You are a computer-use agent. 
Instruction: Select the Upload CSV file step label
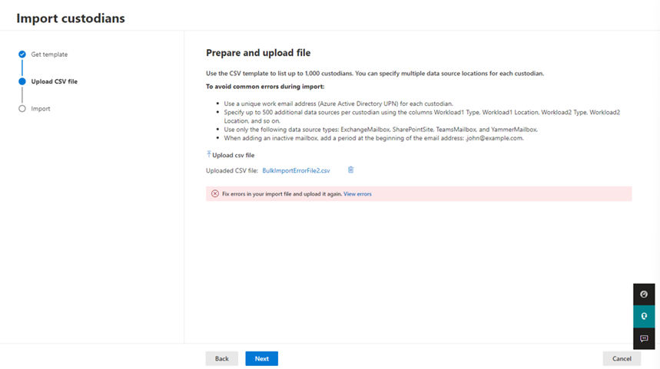(55, 81)
